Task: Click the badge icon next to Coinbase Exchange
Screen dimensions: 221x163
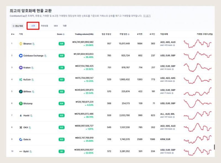Action: click(45, 56)
